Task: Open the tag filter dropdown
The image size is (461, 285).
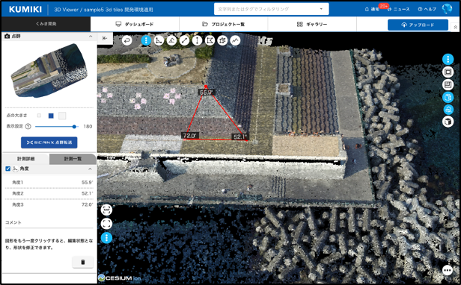Action: pos(321,9)
